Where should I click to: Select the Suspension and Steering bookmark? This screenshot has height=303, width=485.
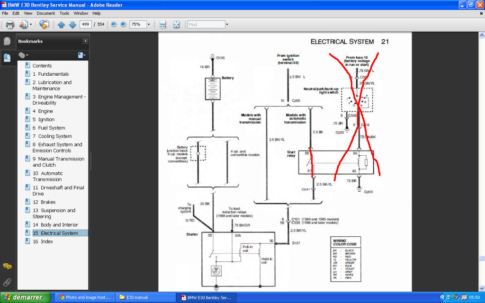[54, 214]
